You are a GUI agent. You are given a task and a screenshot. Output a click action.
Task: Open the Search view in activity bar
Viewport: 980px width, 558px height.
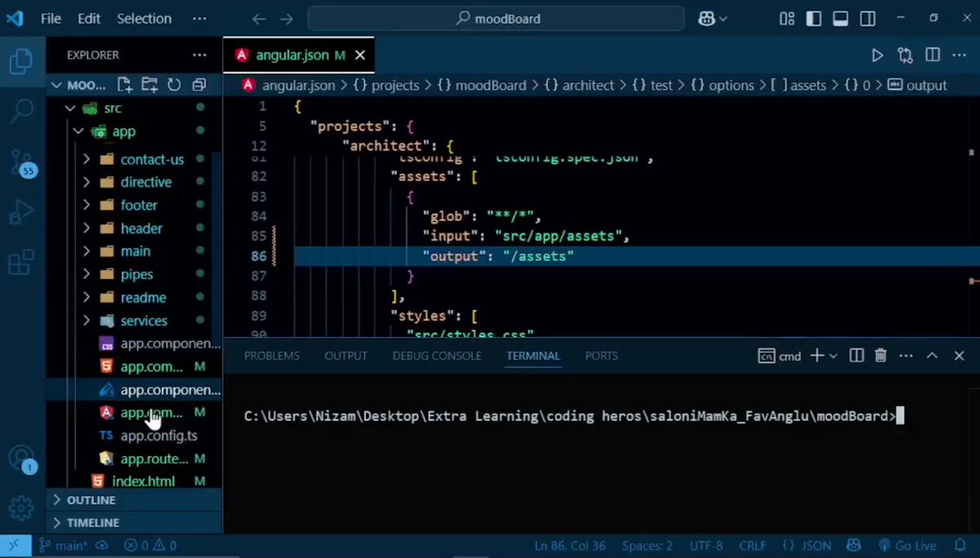pos(21,111)
